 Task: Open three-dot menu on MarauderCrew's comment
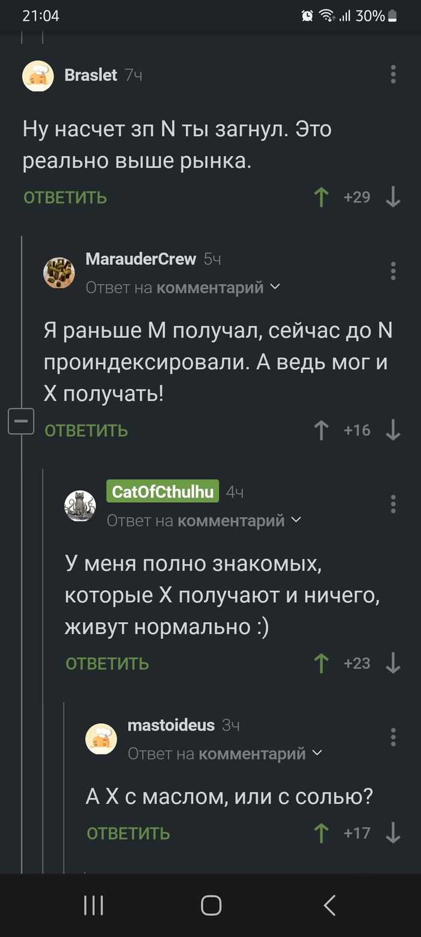[x=393, y=271]
